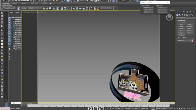196x110 pixels.
Task: Click the Cylinder primitive button
Action: (x=181, y=28)
